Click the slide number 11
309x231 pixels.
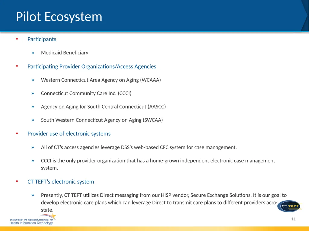[x=293, y=219]
